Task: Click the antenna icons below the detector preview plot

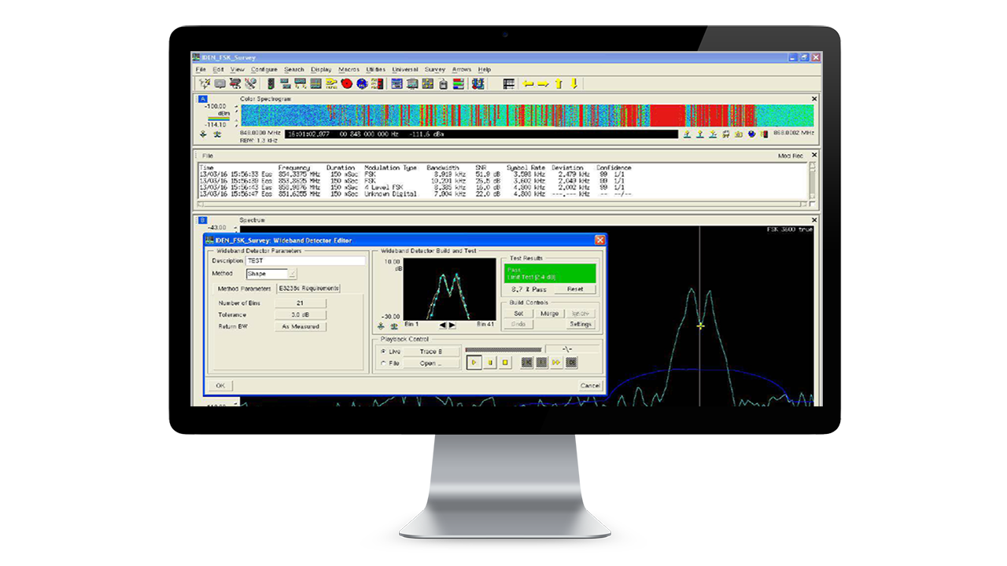Action: [x=385, y=325]
